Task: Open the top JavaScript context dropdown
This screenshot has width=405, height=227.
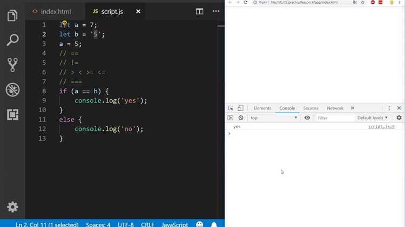Action: 274,118
